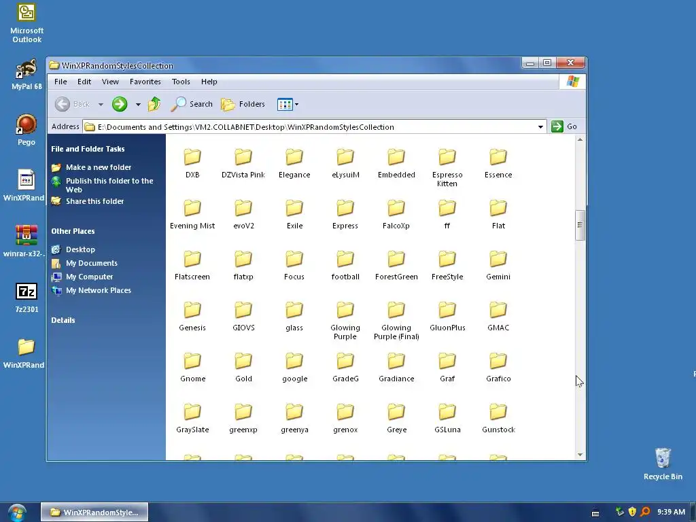Click Publish this folder to the Web

[x=109, y=185]
